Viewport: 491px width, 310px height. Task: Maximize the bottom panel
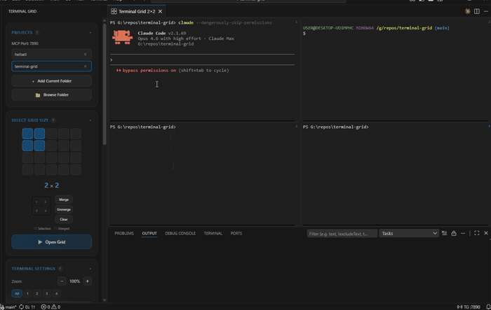(x=476, y=233)
